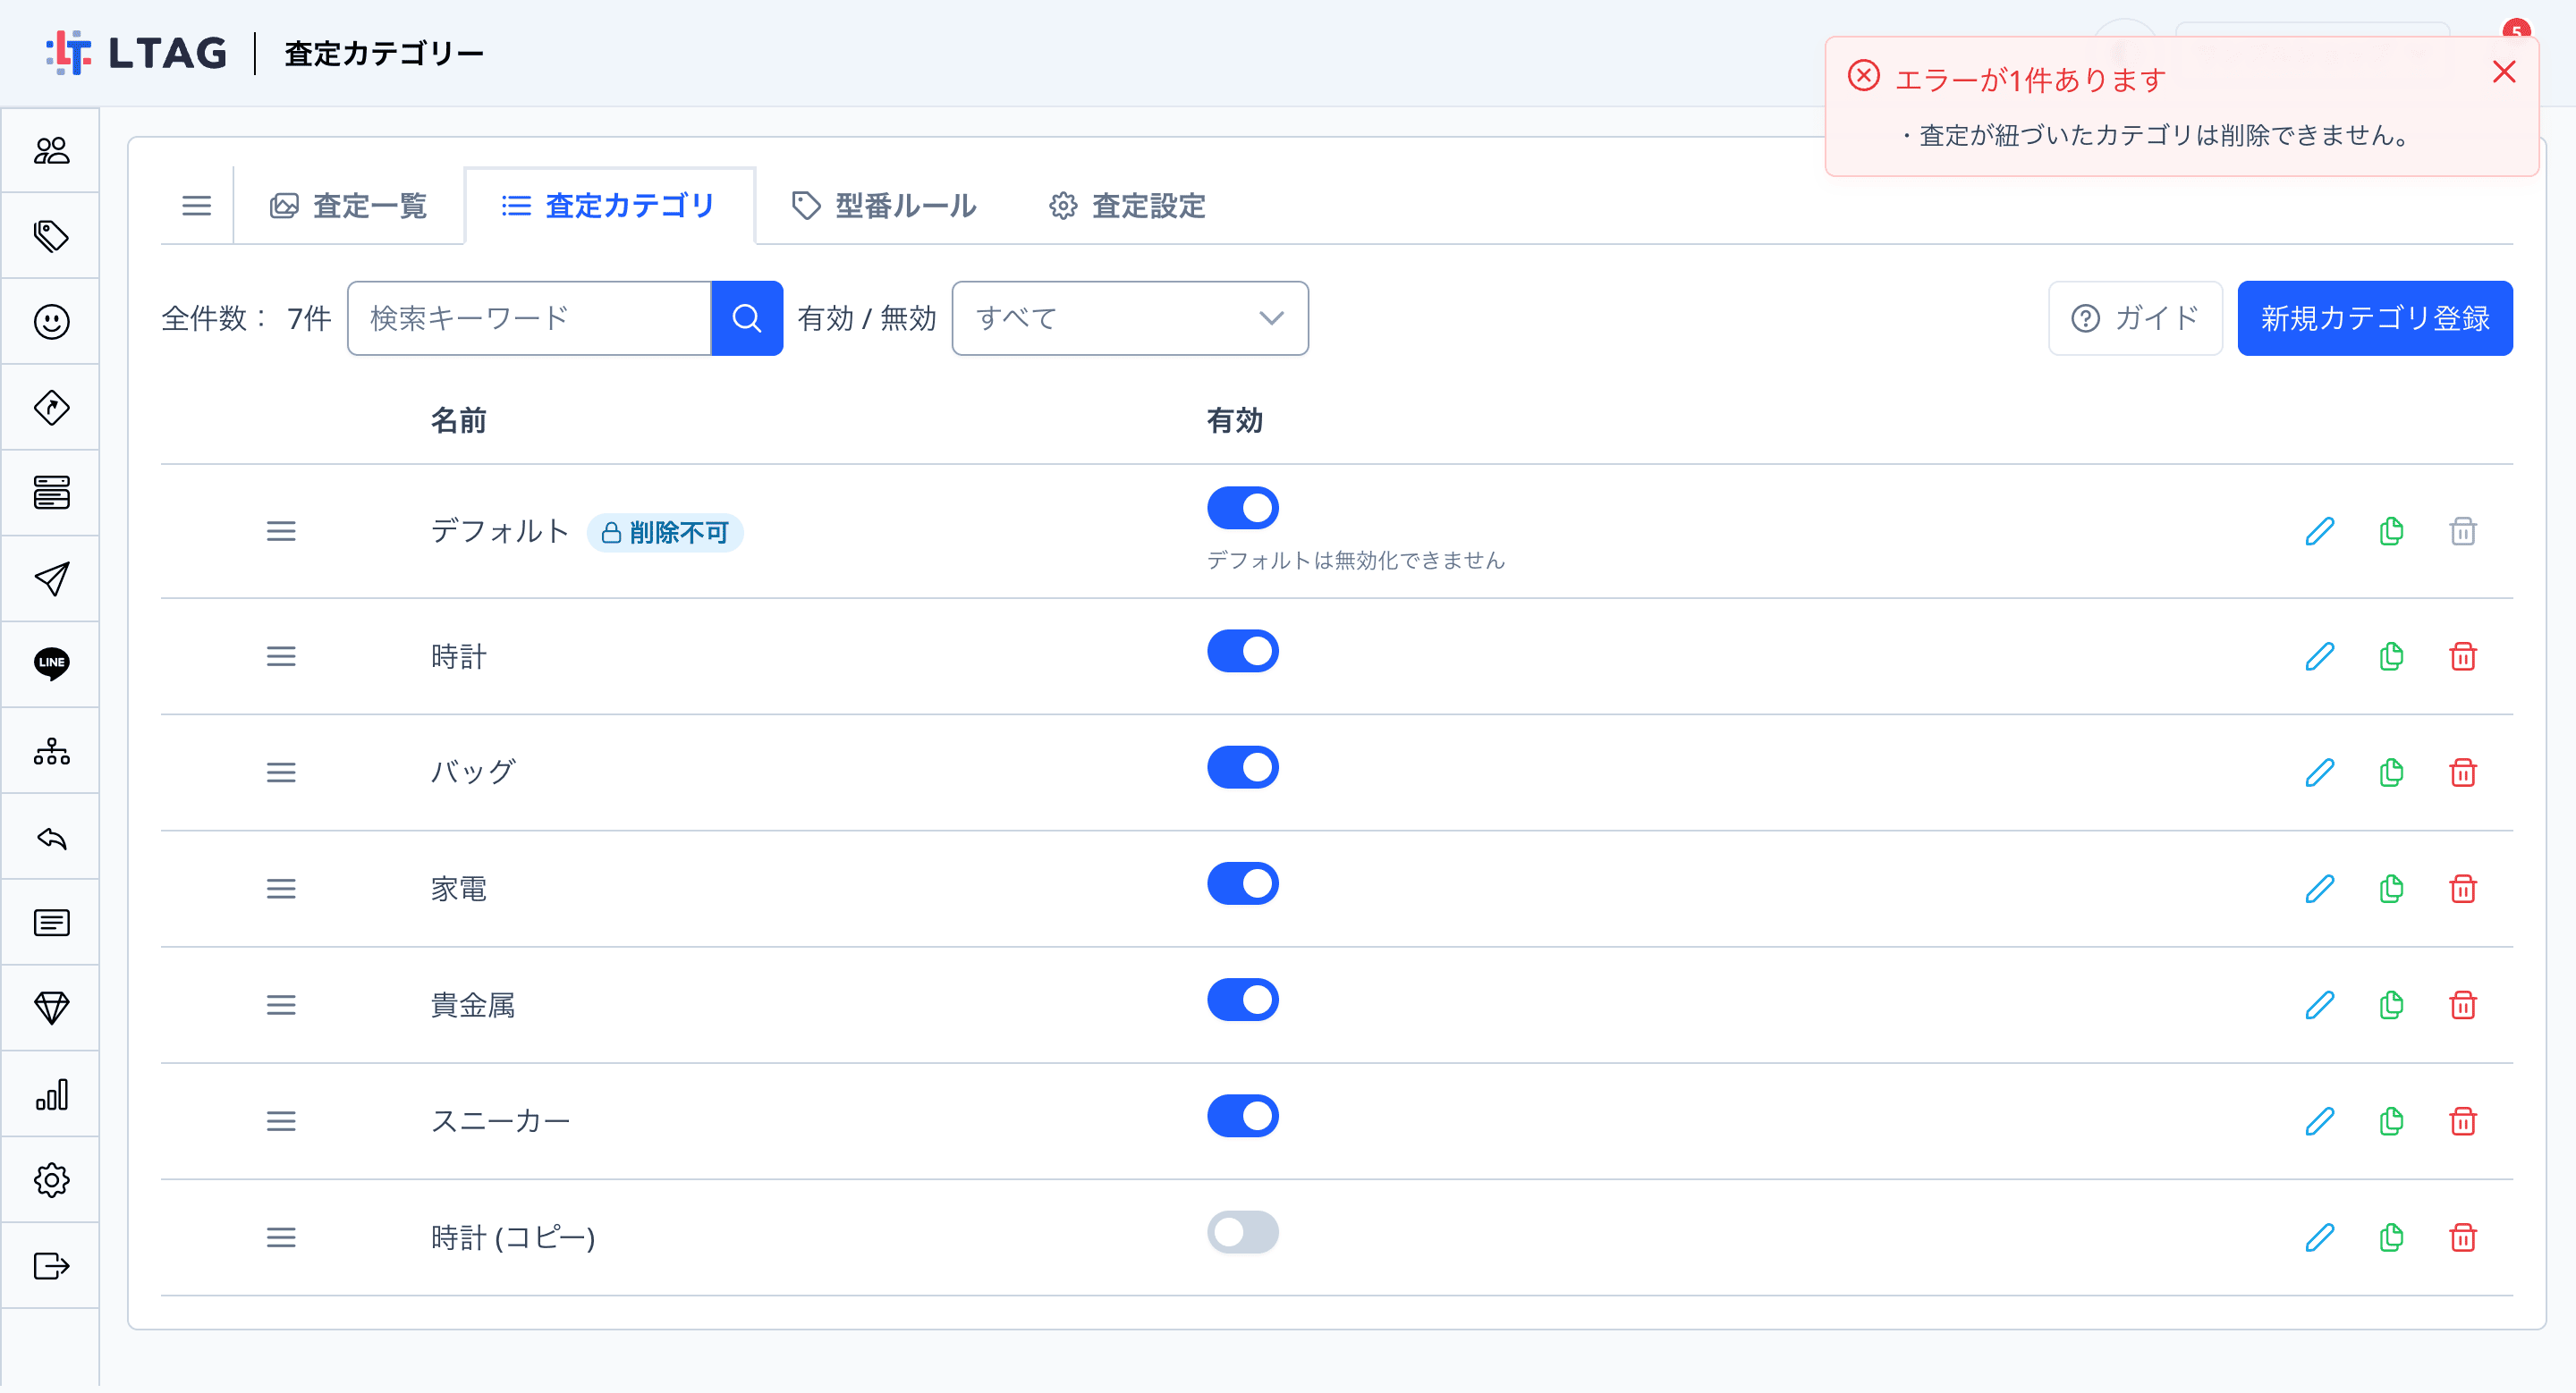Open the diamond icon in sidebar

[51, 1008]
